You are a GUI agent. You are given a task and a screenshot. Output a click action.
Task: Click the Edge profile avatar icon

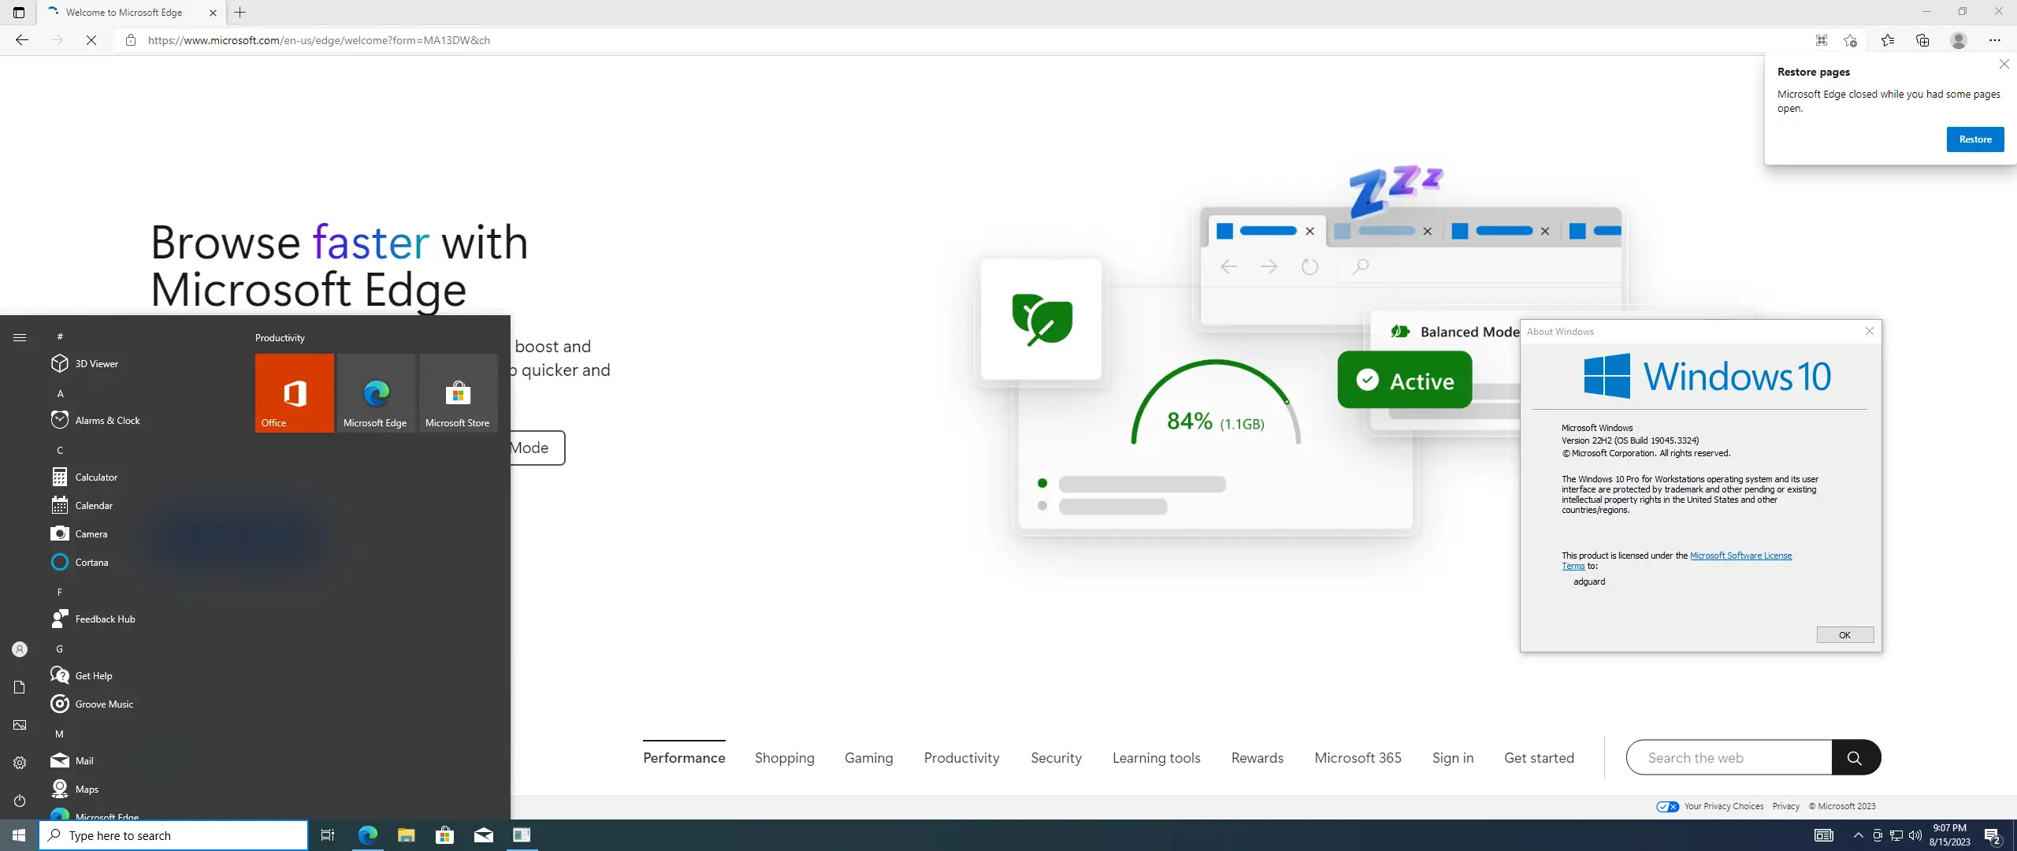[x=1959, y=40]
